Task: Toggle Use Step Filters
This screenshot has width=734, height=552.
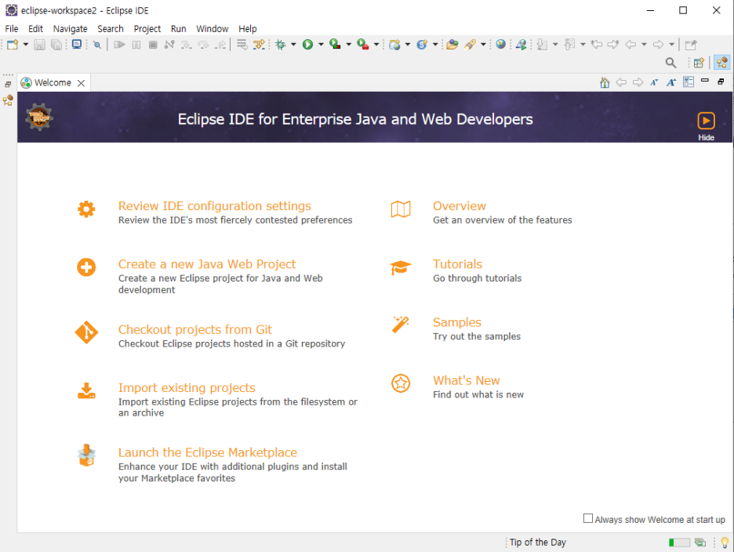Action: (x=259, y=45)
